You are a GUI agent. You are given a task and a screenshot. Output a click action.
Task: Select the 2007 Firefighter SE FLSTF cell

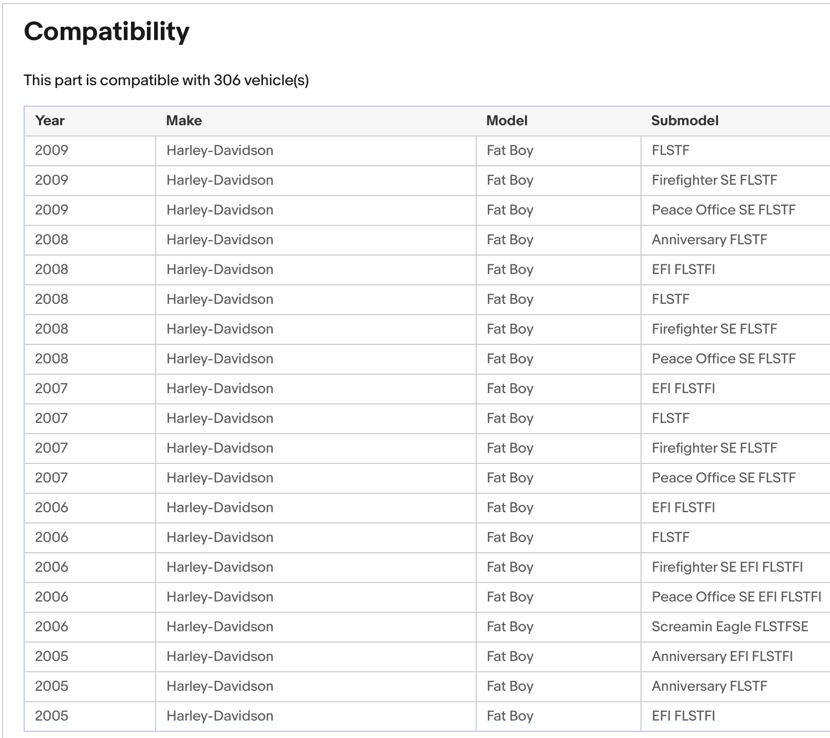coord(714,448)
